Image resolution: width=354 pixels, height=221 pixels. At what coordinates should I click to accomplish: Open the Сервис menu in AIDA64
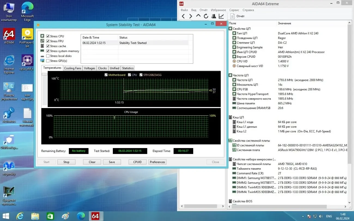(x=234, y=10)
